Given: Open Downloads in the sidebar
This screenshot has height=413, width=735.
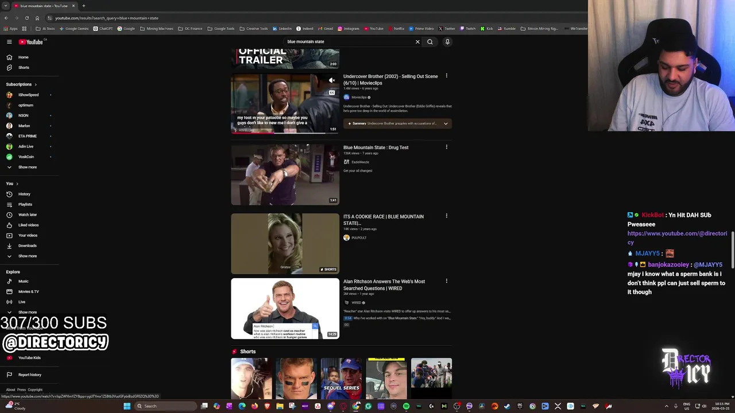Looking at the screenshot, I should (x=29, y=246).
